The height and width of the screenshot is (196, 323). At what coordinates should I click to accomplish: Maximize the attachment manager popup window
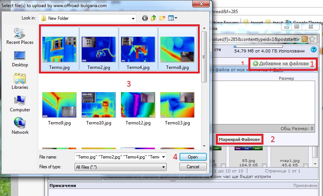click(297, 27)
